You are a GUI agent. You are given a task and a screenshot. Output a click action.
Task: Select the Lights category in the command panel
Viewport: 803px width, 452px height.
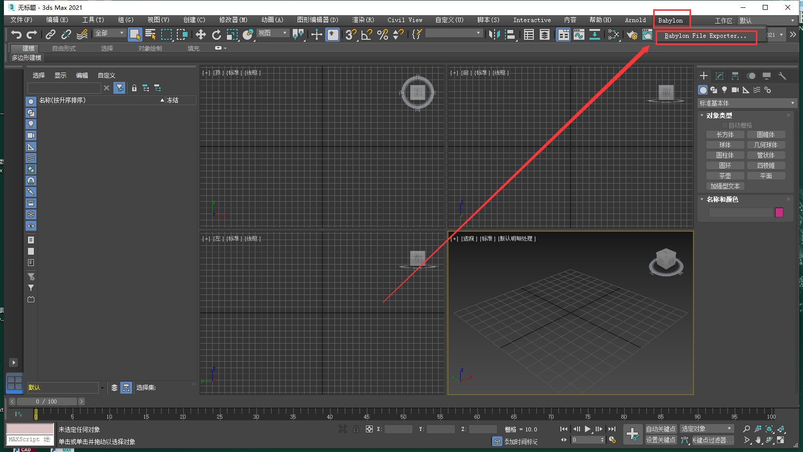(724, 90)
